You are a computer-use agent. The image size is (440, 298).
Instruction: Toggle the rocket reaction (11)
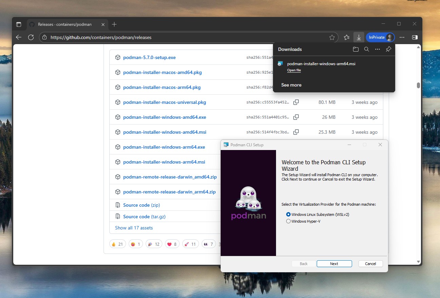pos(190,244)
